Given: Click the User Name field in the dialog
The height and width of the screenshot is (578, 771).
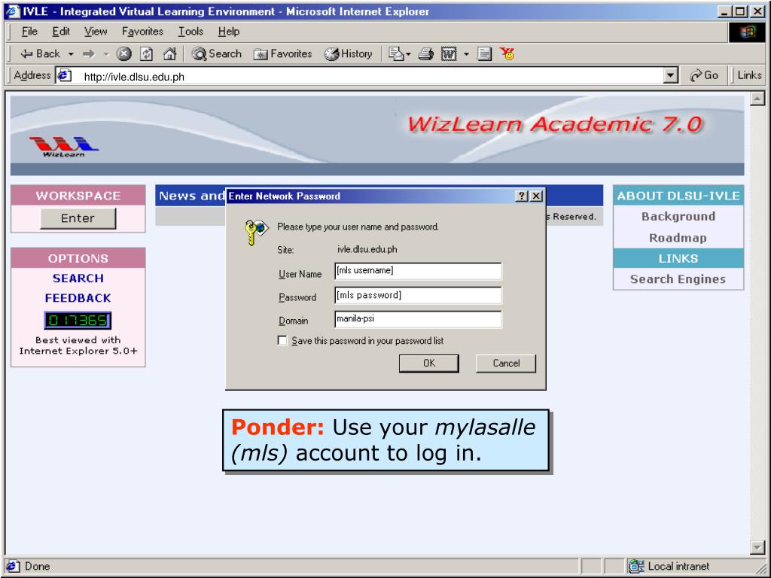Looking at the screenshot, I should 418,271.
